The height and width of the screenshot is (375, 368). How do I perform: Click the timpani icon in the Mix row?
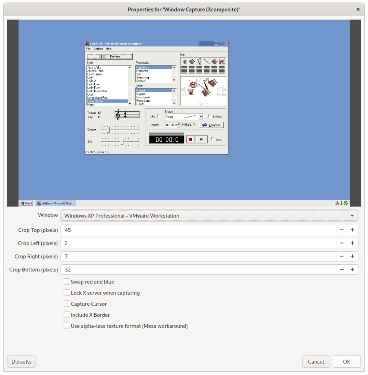pyautogui.click(x=185, y=62)
